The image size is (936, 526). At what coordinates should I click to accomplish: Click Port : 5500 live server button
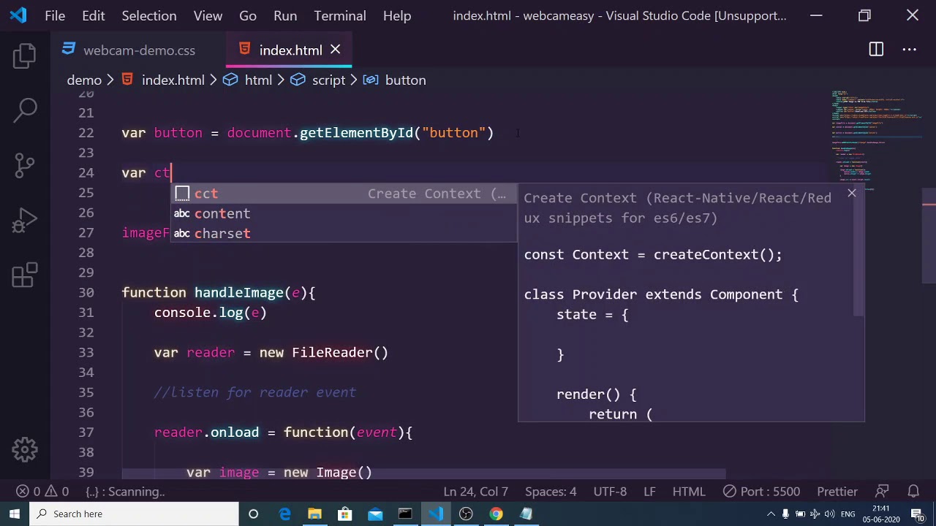(762, 492)
